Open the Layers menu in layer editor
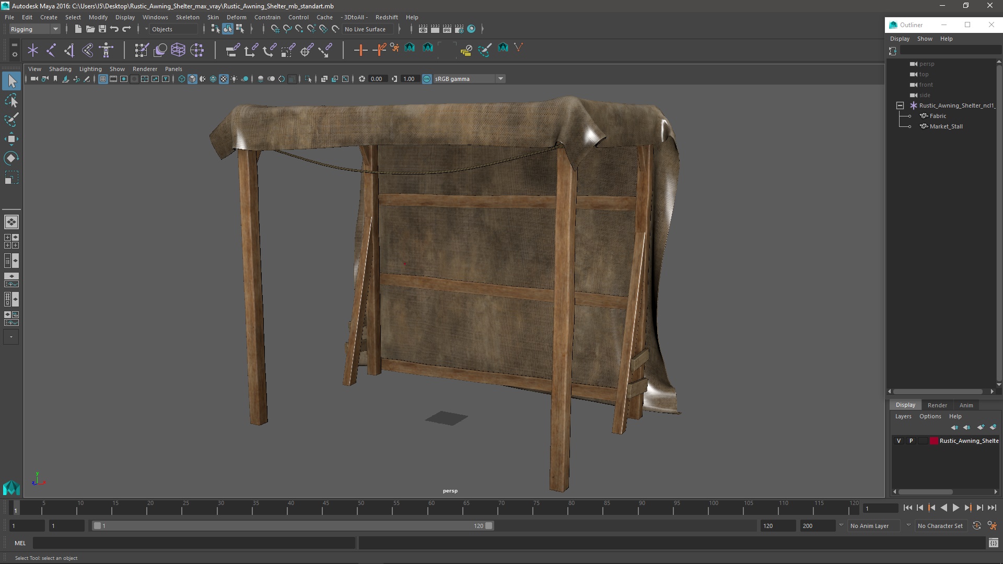 (903, 416)
